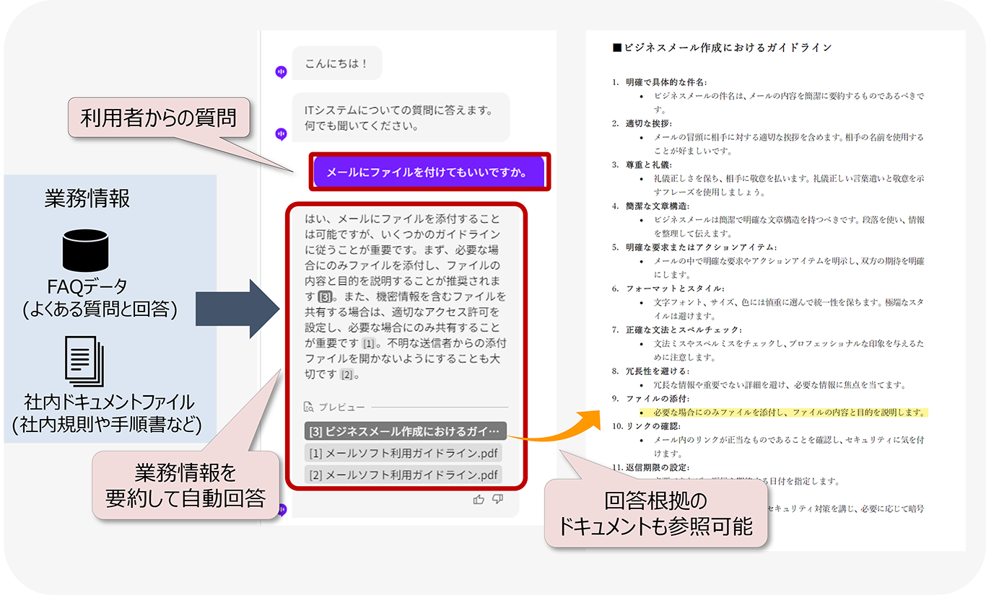Click the preview document search icon
986x595 pixels.
(x=309, y=407)
